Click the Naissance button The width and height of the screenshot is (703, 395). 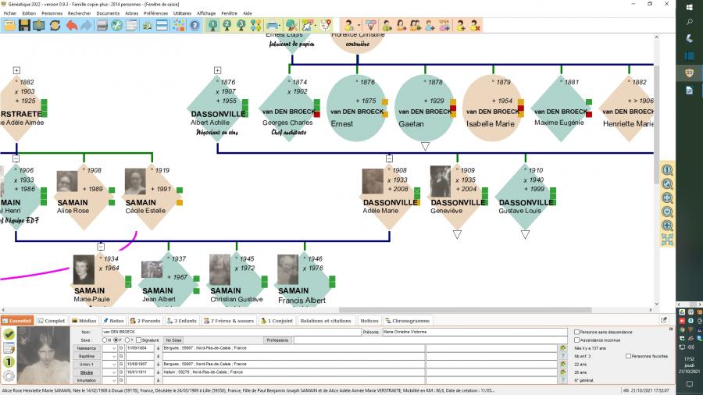coord(87,348)
